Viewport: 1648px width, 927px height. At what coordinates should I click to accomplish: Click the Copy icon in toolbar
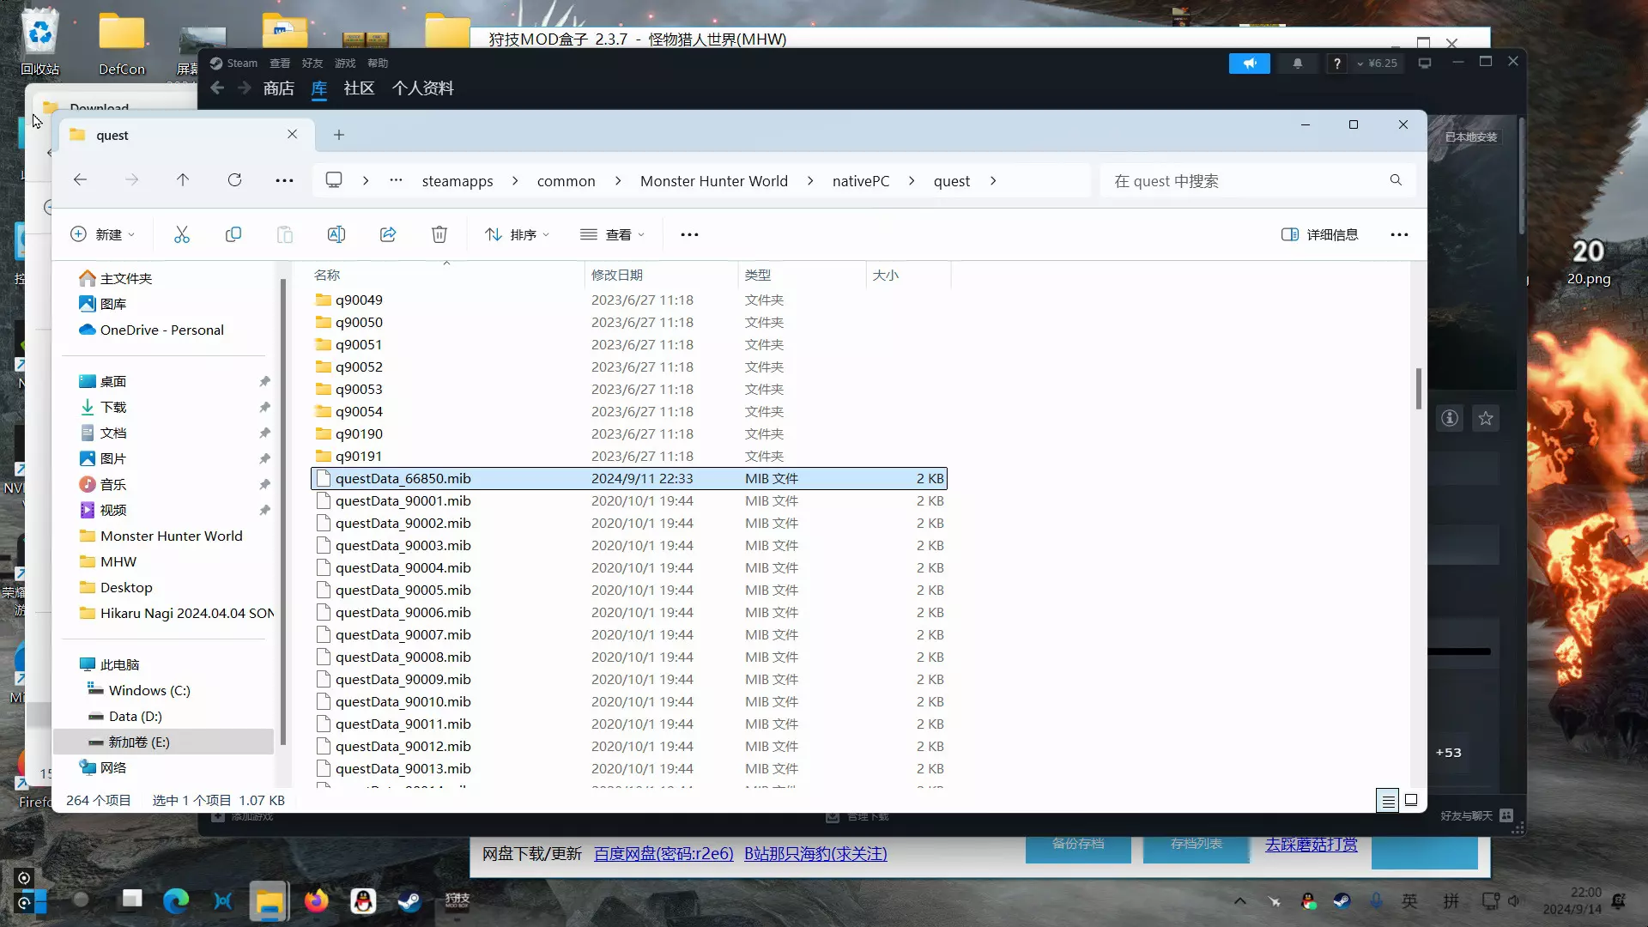pyautogui.click(x=233, y=234)
